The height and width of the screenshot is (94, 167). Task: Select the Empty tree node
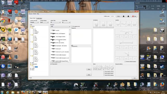33,70
